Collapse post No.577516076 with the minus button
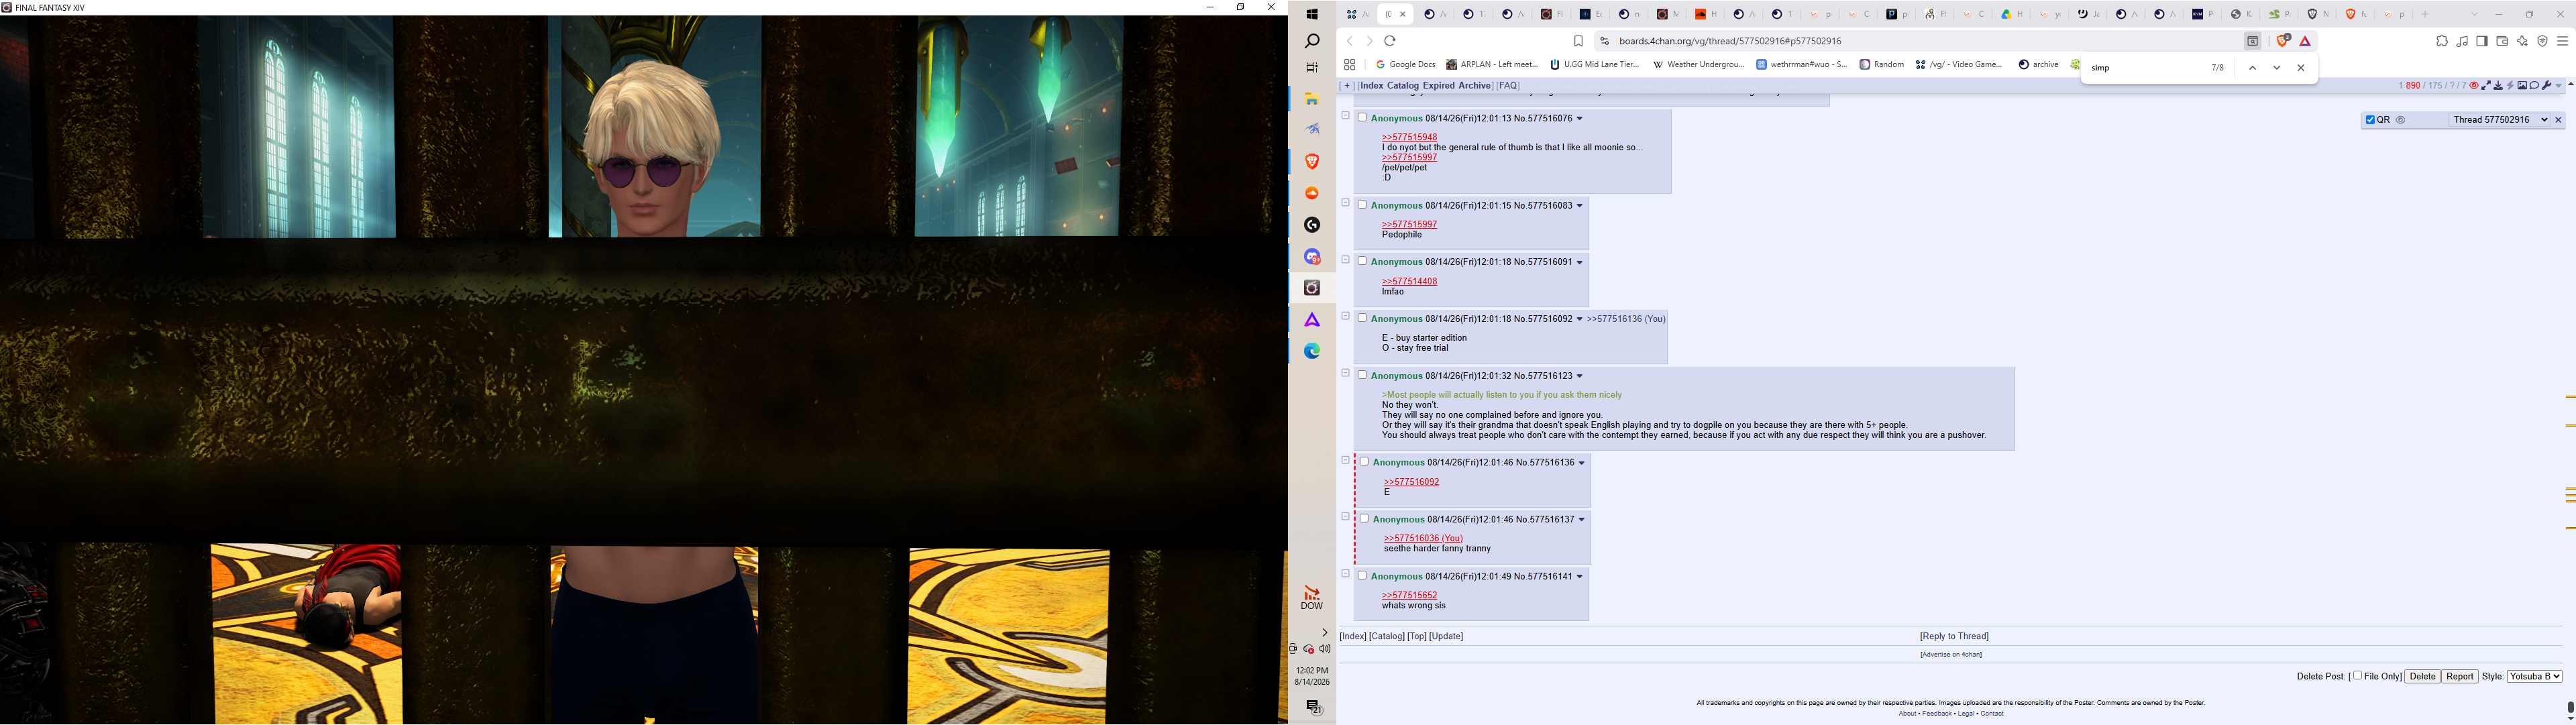The width and height of the screenshot is (2576, 725). (1345, 116)
